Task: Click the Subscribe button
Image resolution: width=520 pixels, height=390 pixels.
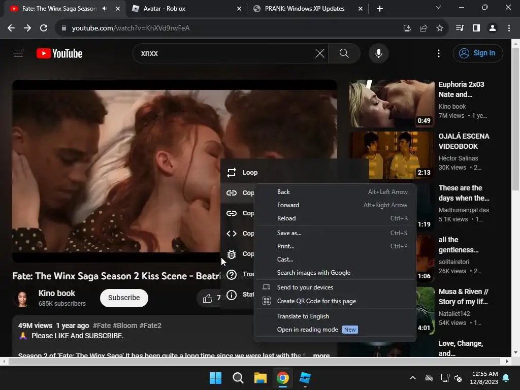Action: pyautogui.click(x=124, y=298)
